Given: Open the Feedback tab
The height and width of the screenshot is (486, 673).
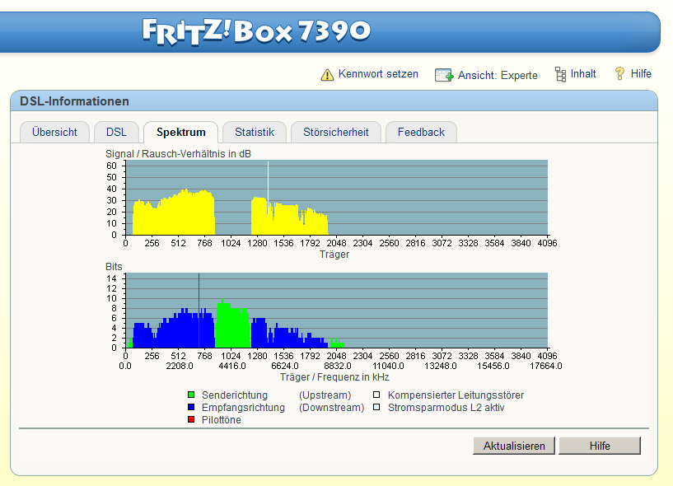Looking at the screenshot, I should (421, 132).
